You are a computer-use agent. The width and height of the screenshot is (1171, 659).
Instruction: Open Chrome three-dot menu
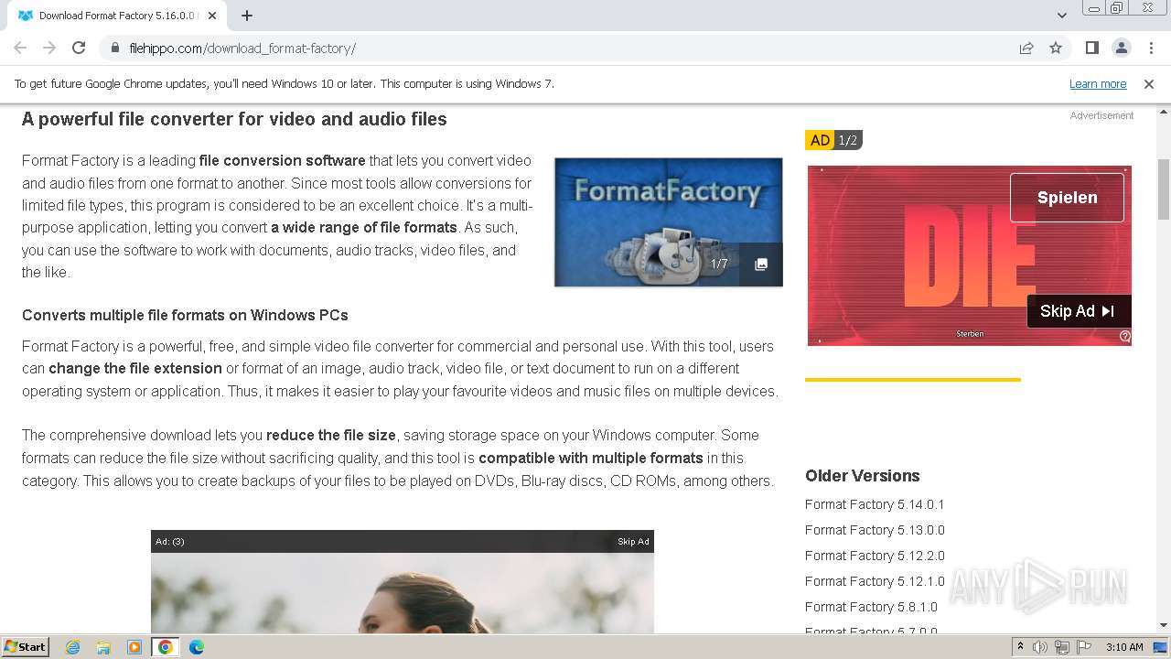click(1150, 48)
